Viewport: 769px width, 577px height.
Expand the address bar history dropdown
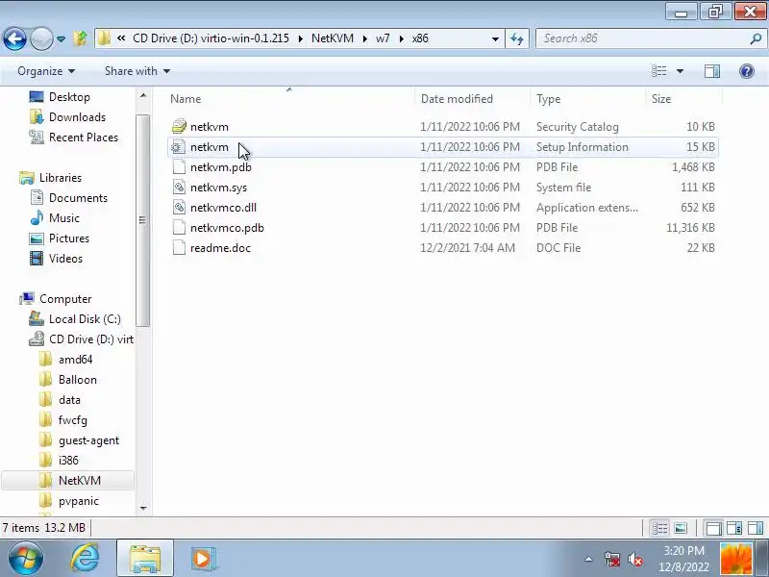[x=495, y=38]
